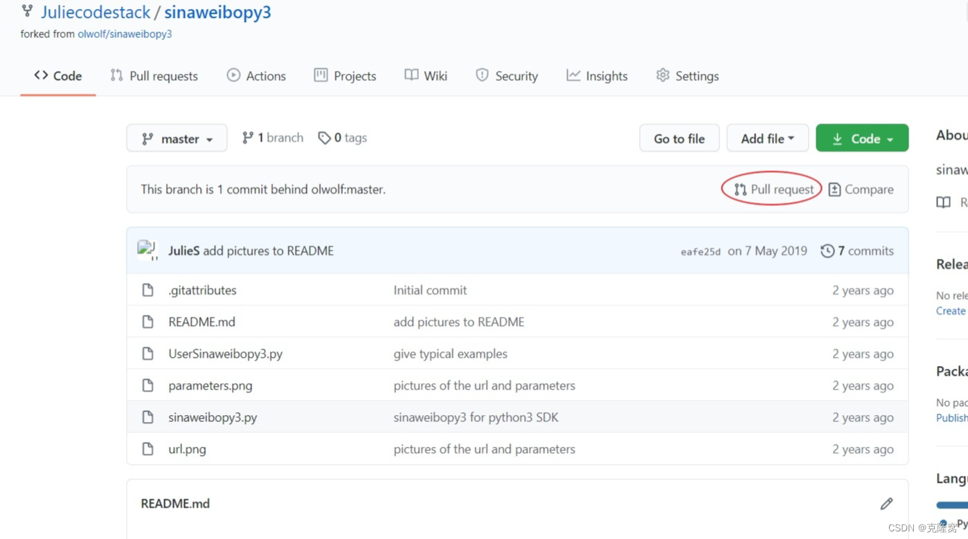
Task: Open the UserSinaweibopy3.py file
Action: tap(226, 354)
